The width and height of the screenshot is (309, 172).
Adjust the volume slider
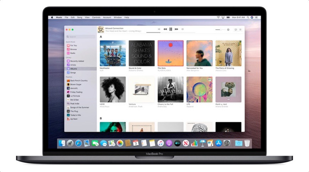[220, 30]
